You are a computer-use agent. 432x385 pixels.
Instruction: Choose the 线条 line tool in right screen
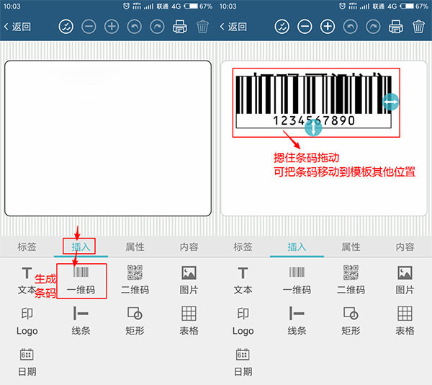(x=297, y=314)
